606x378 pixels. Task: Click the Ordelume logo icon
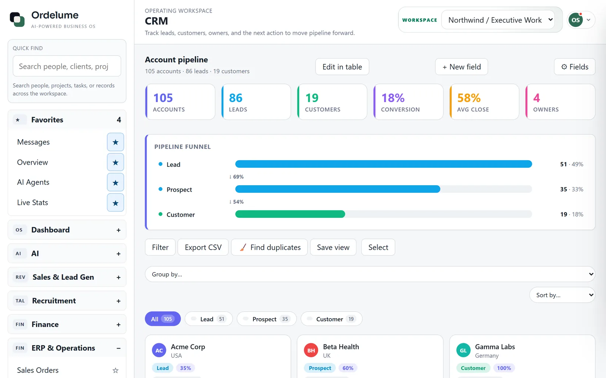pos(17,20)
